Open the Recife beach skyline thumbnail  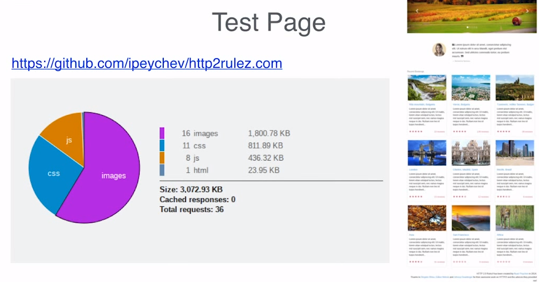515,153
